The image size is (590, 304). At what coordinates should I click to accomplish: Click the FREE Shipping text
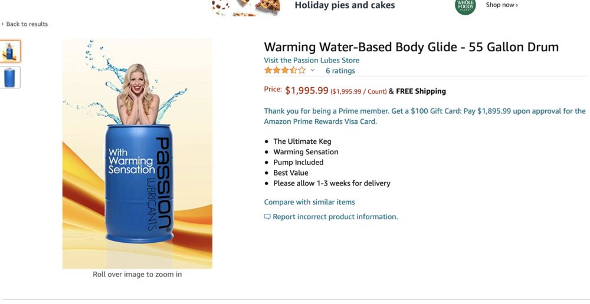click(x=421, y=91)
